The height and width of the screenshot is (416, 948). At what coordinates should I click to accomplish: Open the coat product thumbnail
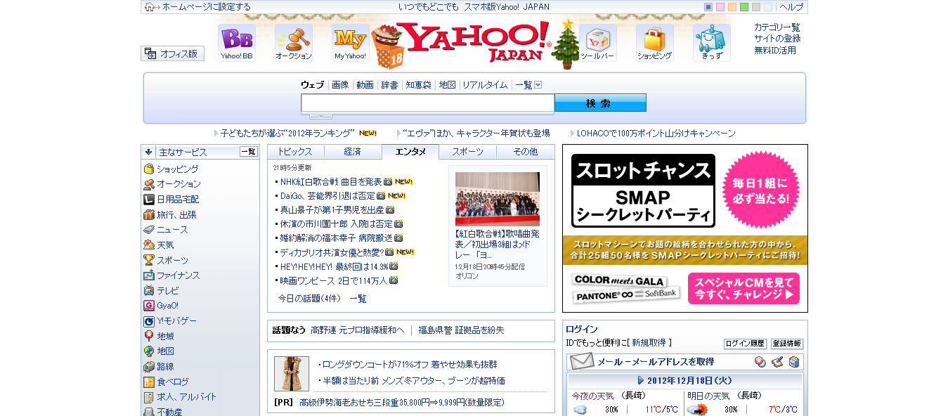click(292, 374)
